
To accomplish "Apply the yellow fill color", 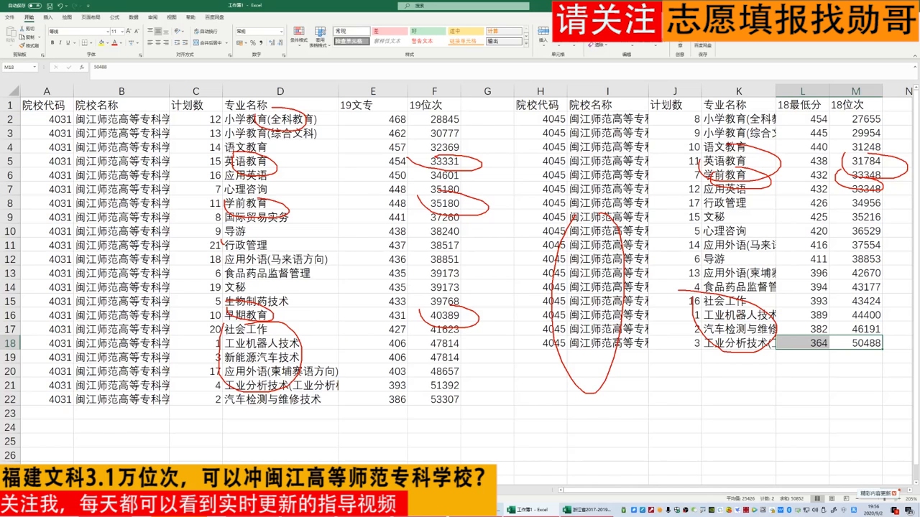I will 101,42.
